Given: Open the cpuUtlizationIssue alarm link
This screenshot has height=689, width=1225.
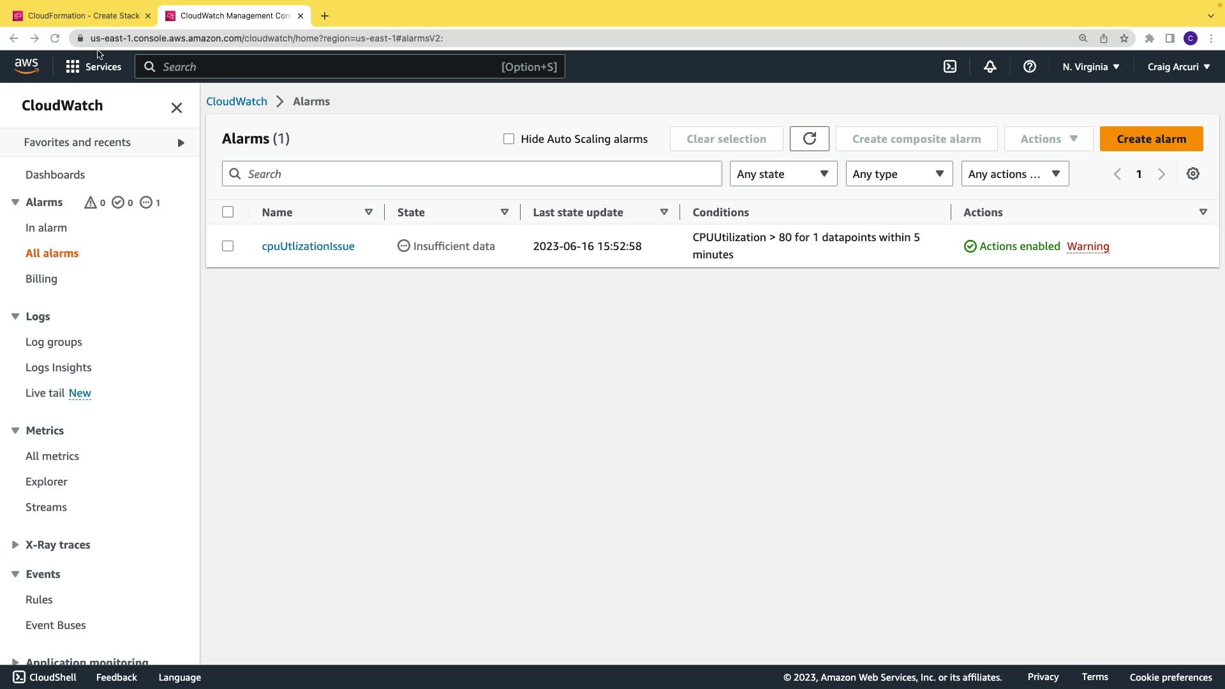Looking at the screenshot, I should click(308, 246).
